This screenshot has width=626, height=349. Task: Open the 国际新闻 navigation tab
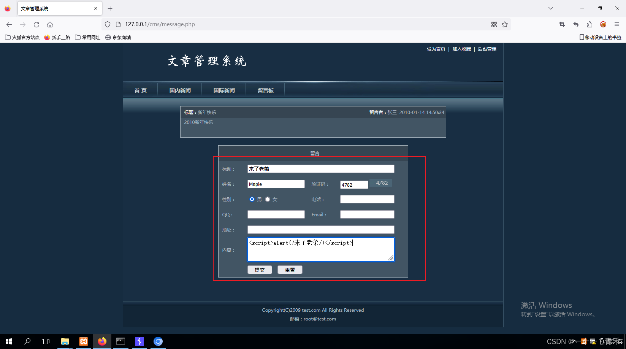(224, 90)
